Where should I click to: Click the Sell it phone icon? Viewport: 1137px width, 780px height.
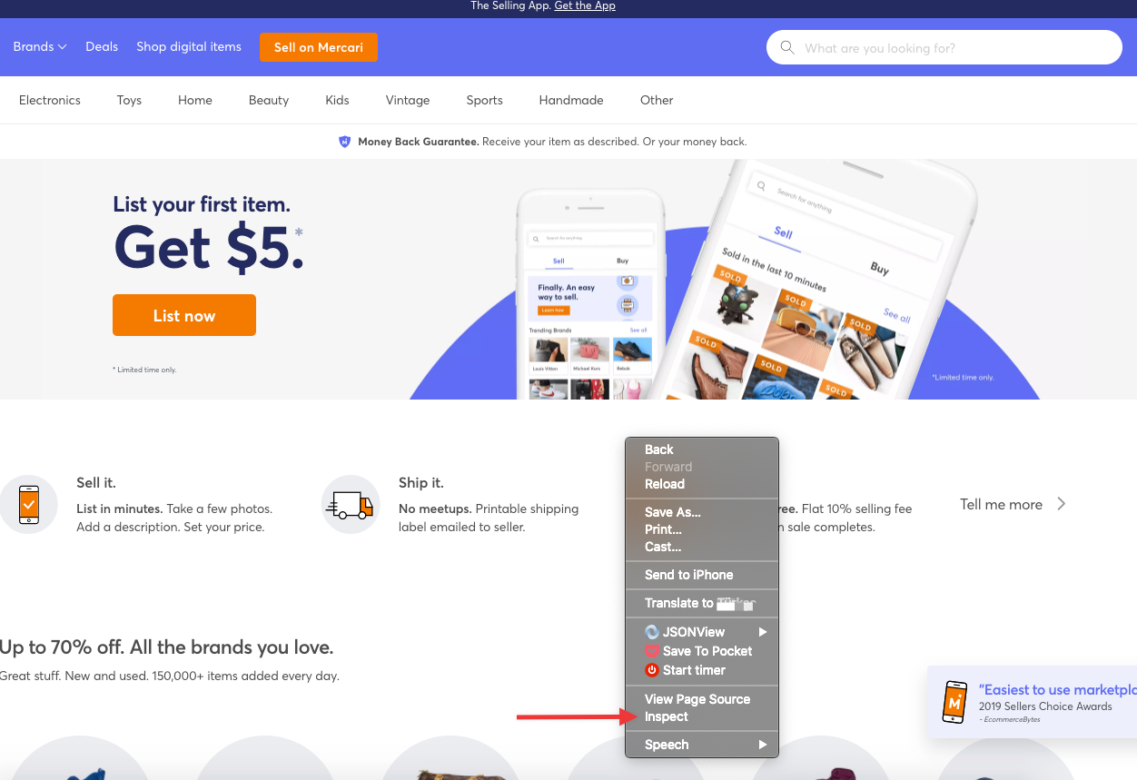pos(29,504)
